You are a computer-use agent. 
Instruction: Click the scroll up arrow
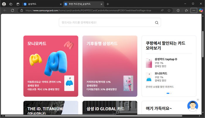point(203,16)
